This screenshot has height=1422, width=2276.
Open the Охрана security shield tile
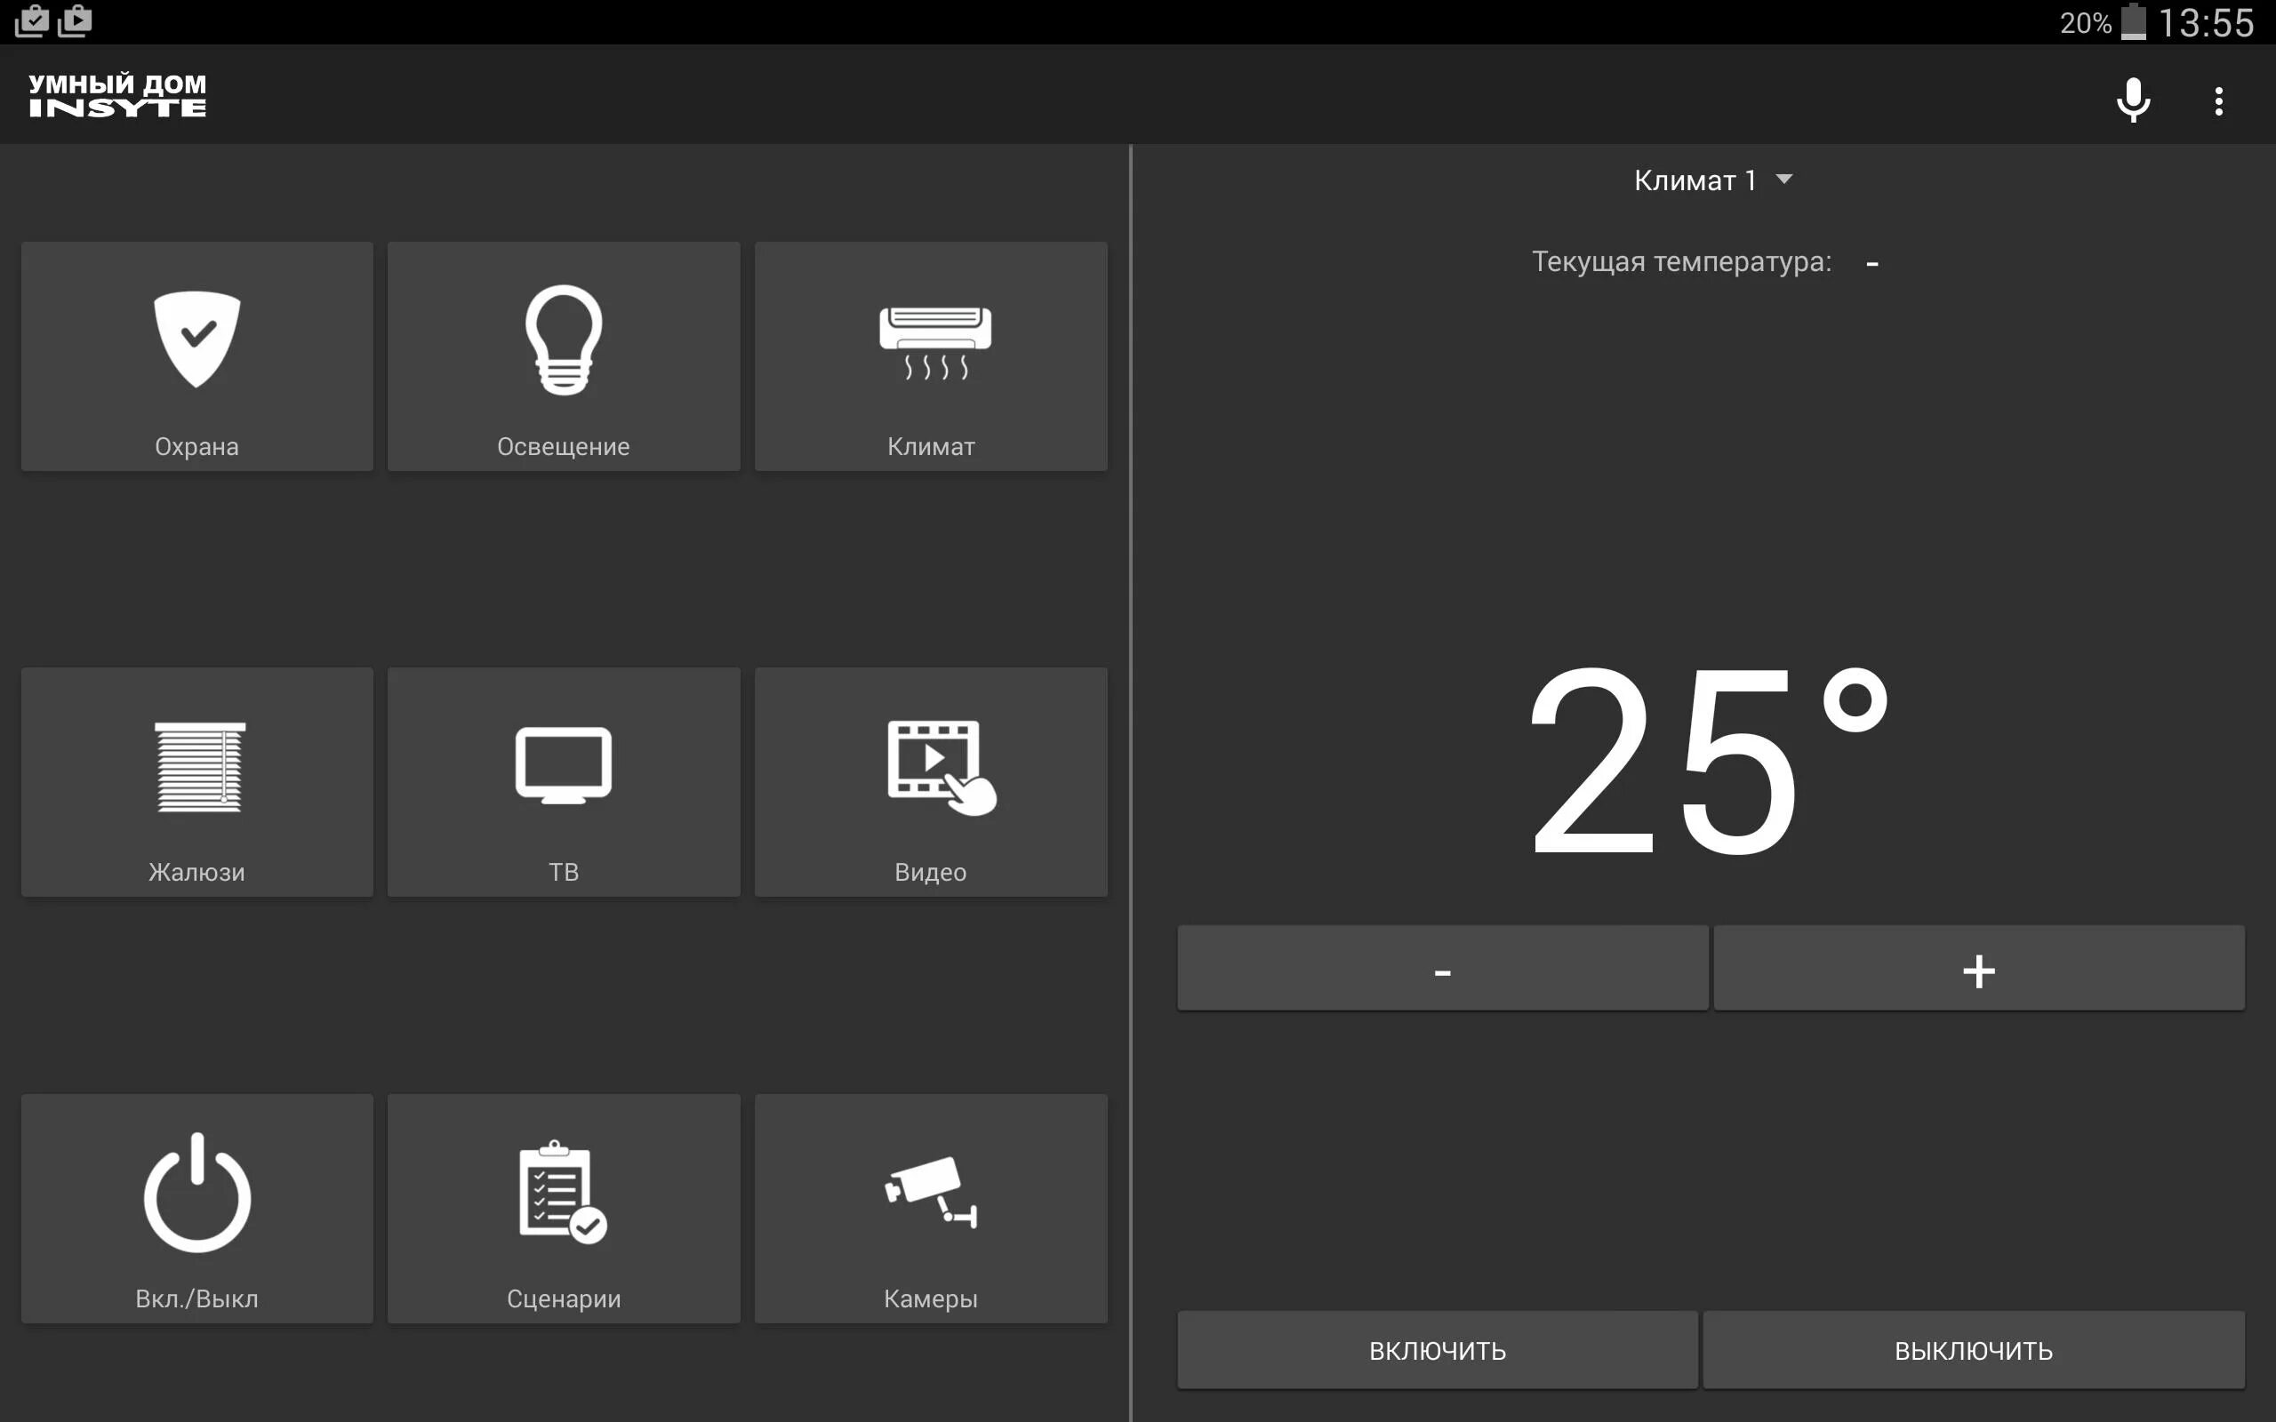(196, 356)
